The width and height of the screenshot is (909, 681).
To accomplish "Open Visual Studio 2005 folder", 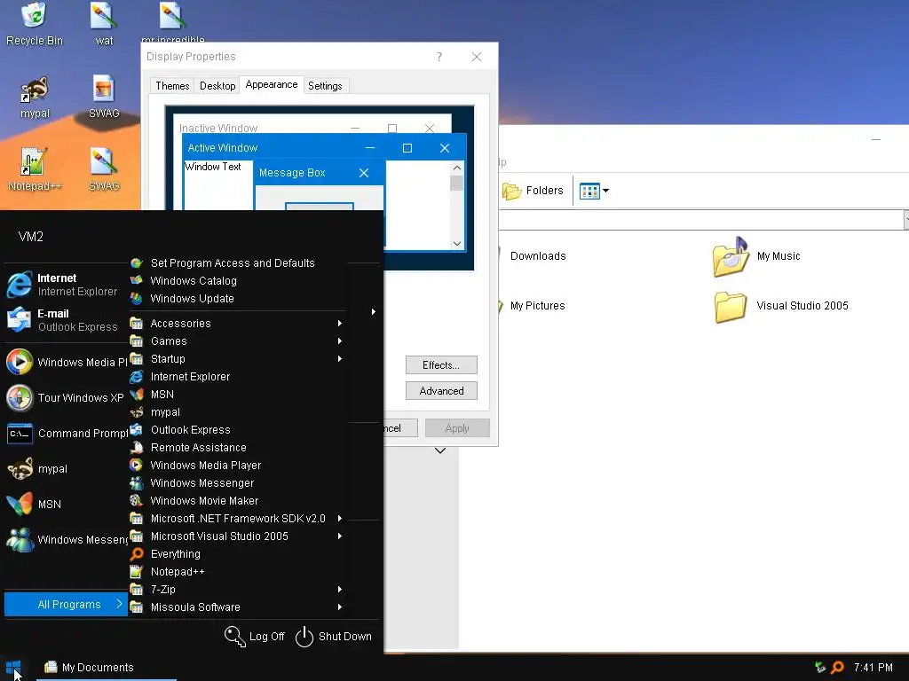I will coord(781,306).
